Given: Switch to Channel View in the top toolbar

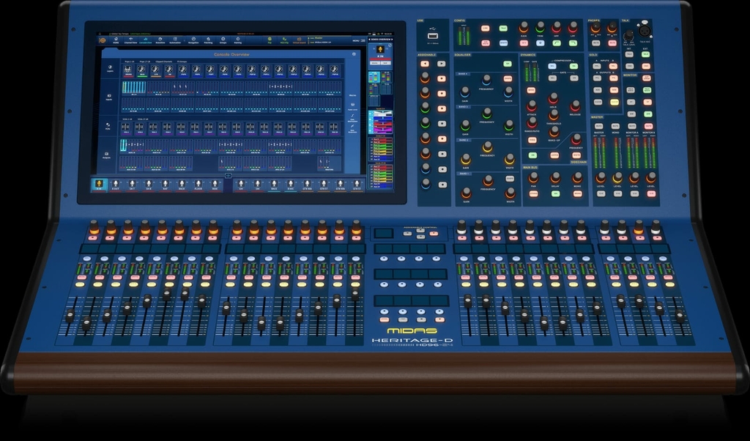Looking at the screenshot, I should tap(130, 40).
